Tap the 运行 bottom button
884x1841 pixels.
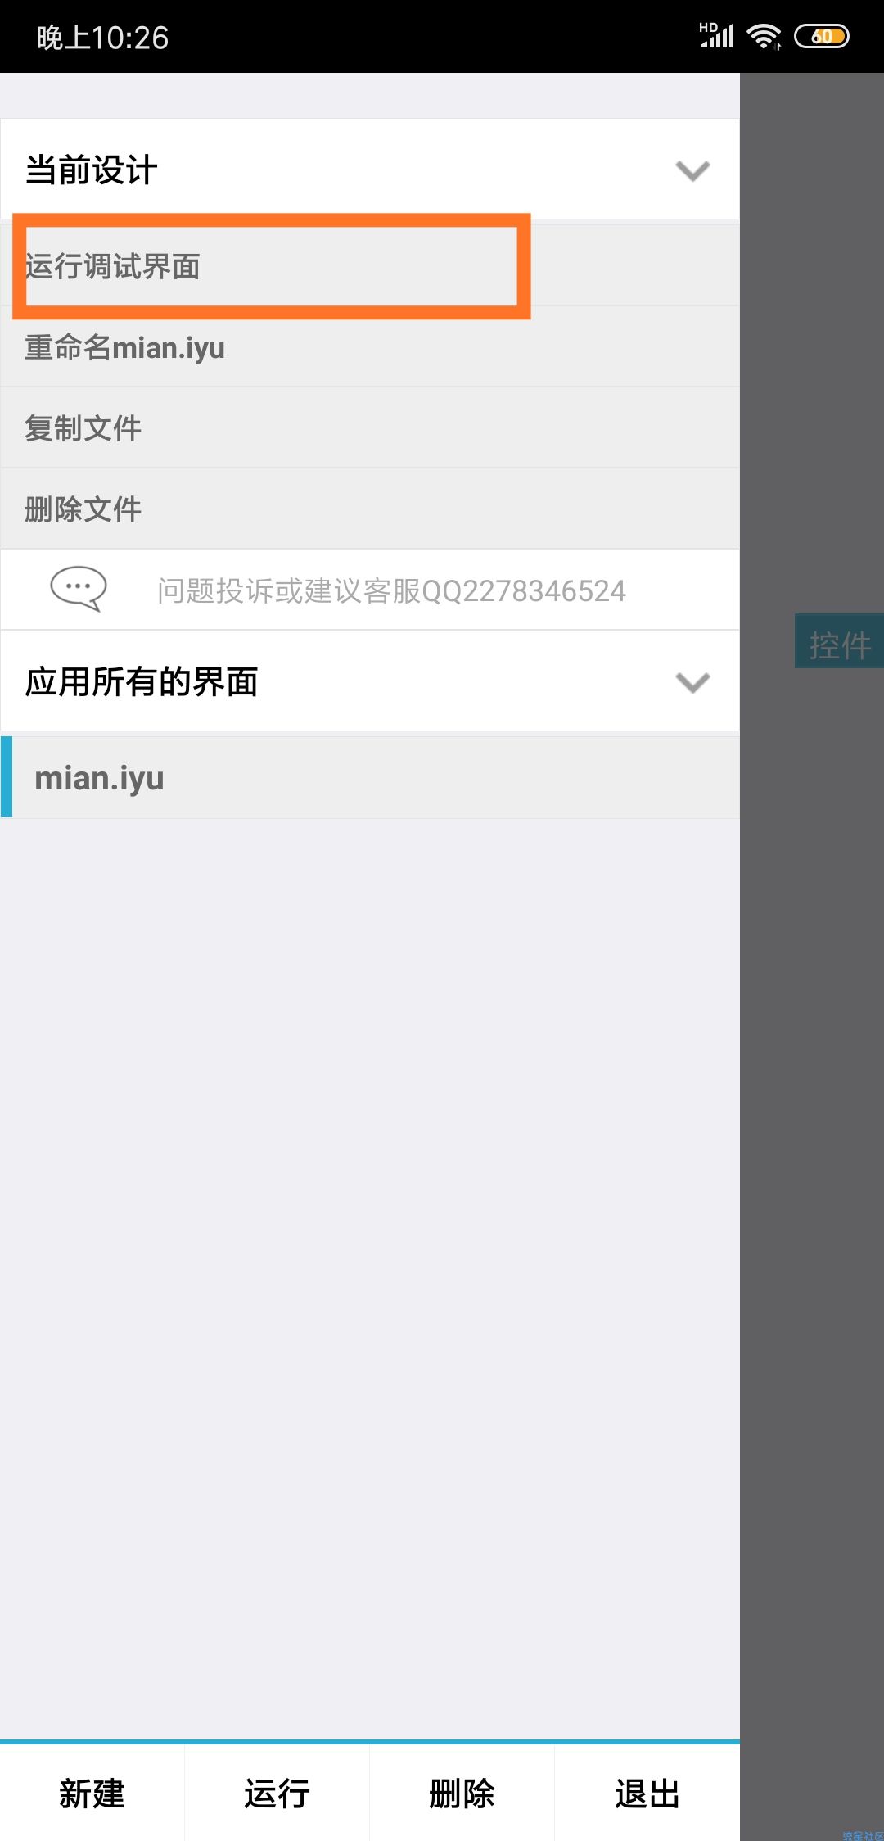(277, 1793)
